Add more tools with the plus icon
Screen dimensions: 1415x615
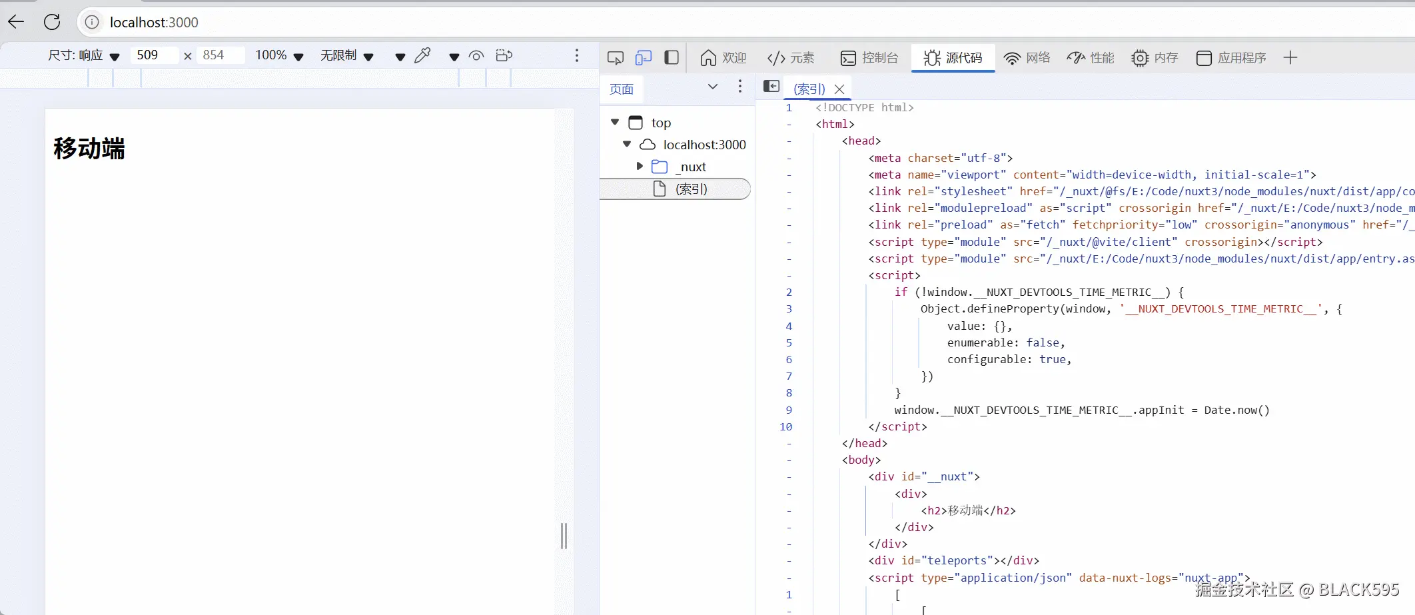tap(1290, 58)
